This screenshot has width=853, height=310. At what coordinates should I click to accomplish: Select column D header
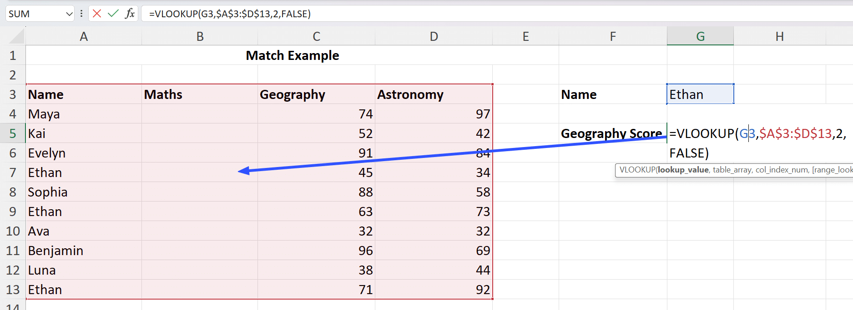tap(434, 36)
